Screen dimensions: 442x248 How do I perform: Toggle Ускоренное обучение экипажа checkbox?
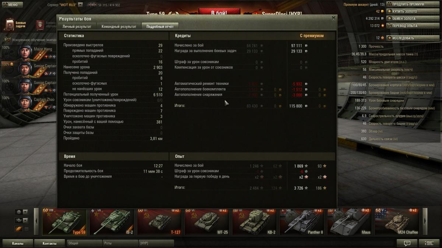point(8,39)
